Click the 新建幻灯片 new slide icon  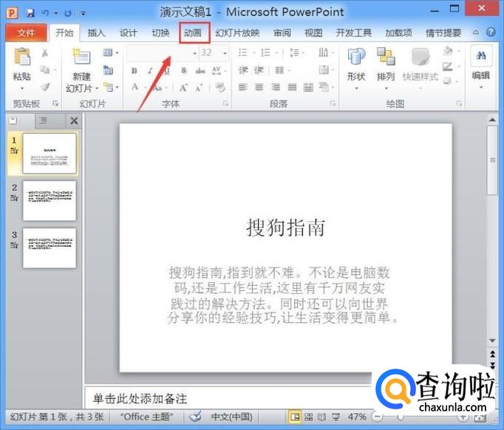(x=81, y=56)
